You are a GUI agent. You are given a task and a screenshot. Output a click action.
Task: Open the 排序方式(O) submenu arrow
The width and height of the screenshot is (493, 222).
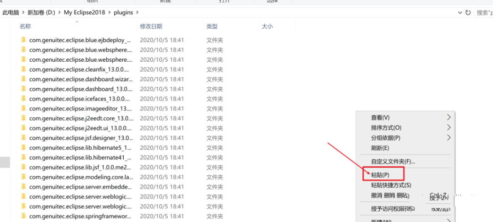point(449,127)
